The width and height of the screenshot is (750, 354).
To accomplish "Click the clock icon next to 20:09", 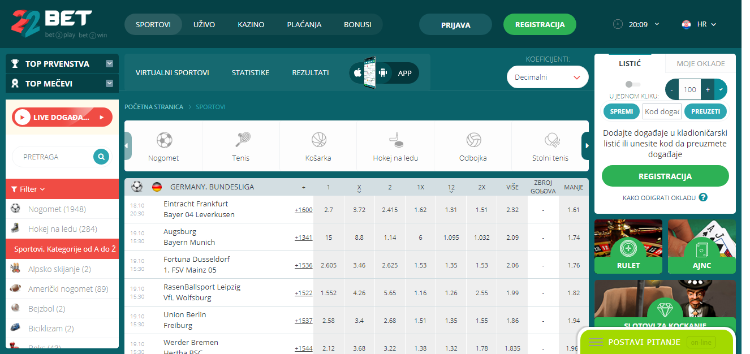I will (618, 24).
